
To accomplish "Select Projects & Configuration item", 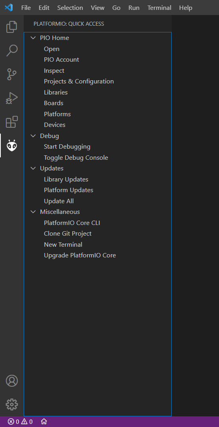I will pos(79,81).
